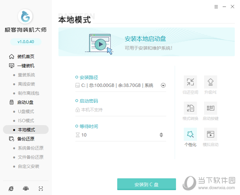Click the v1.0.0.40 version badge
Viewport: 240px width, 195px height.
[26, 42]
